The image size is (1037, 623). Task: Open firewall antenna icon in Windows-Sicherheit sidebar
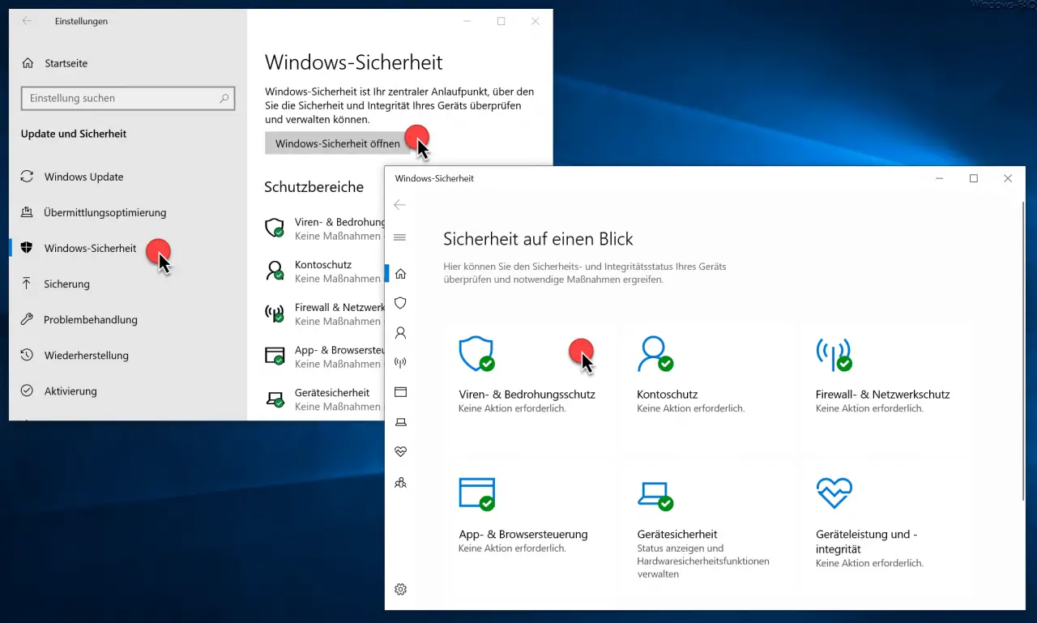coord(399,362)
